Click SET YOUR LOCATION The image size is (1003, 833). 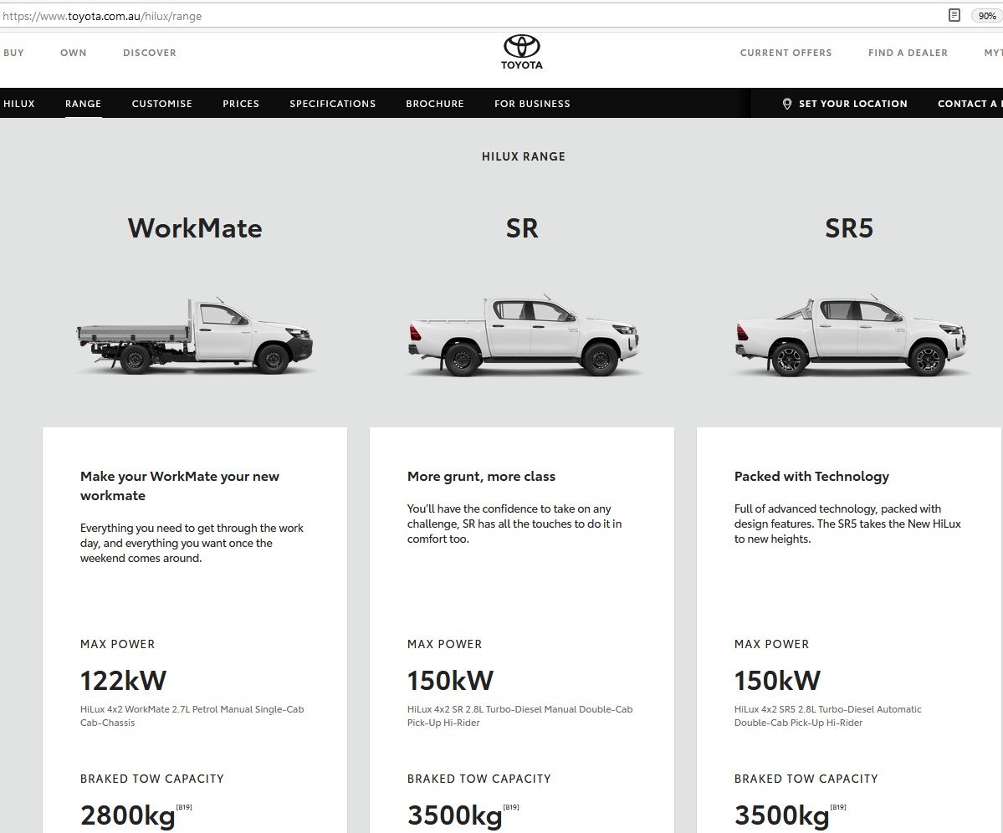click(x=852, y=104)
